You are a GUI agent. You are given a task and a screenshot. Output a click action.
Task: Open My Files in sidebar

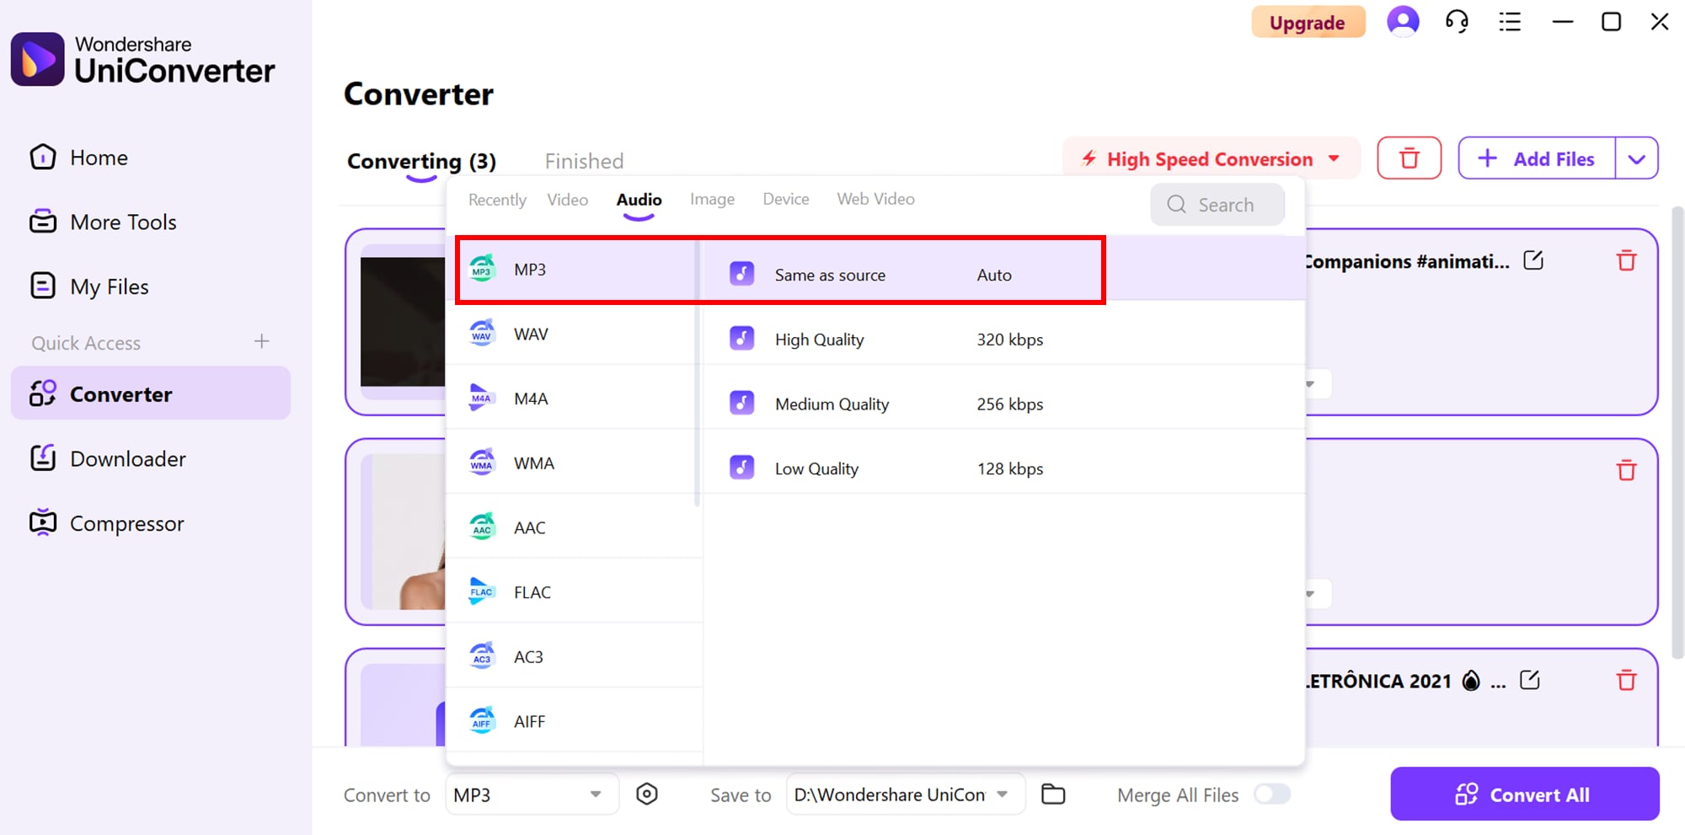tap(89, 286)
